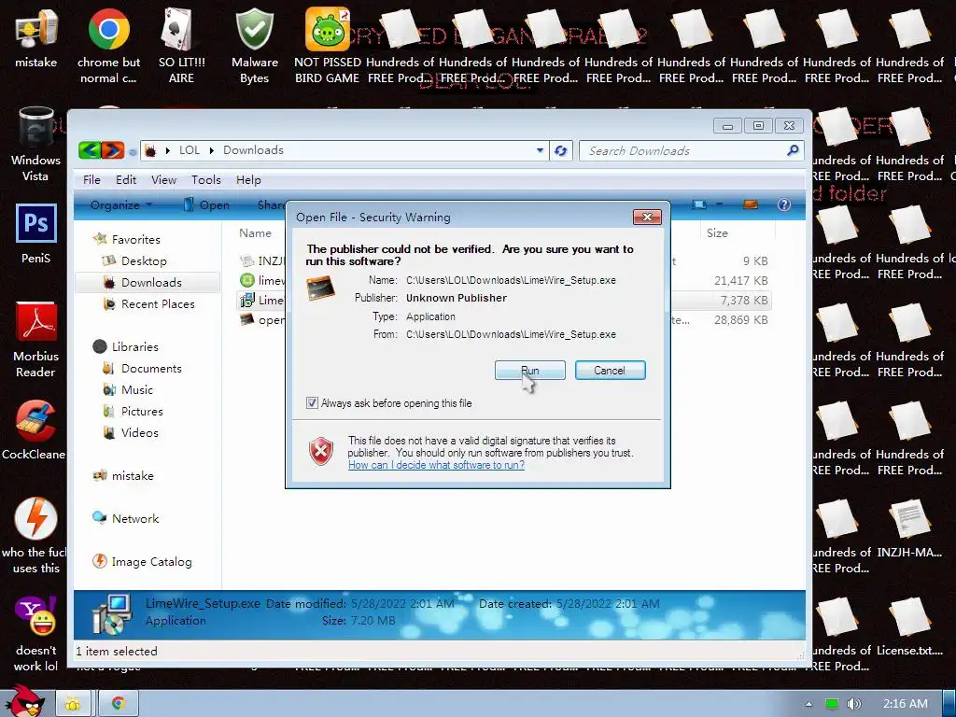This screenshot has width=956, height=717.
Task: Open the 'Windows Vista' recycle bin icon
Action: click(x=36, y=144)
